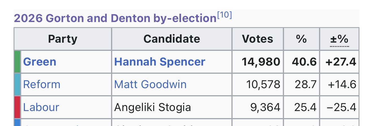
Task: Open the 2026 Gorton and Denton by-election link
Action: pos(115,18)
